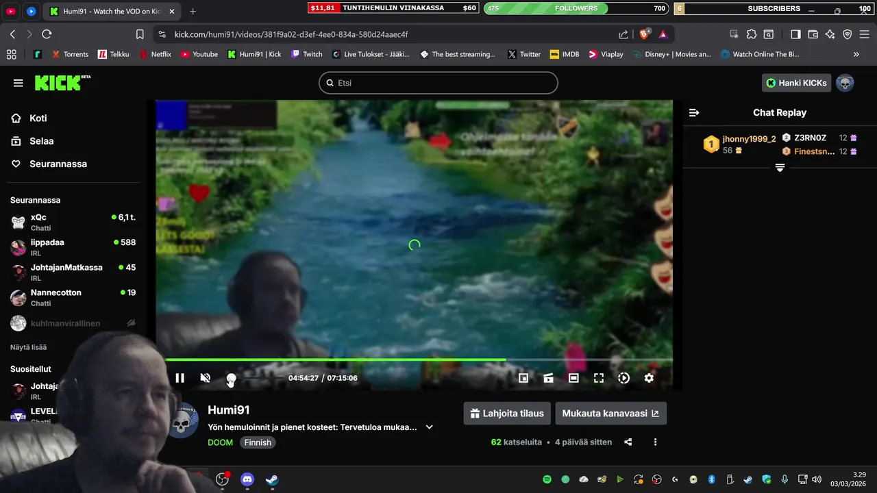Select top gifter jhonny1999_2
The image size is (877, 493).
pyautogui.click(x=749, y=139)
